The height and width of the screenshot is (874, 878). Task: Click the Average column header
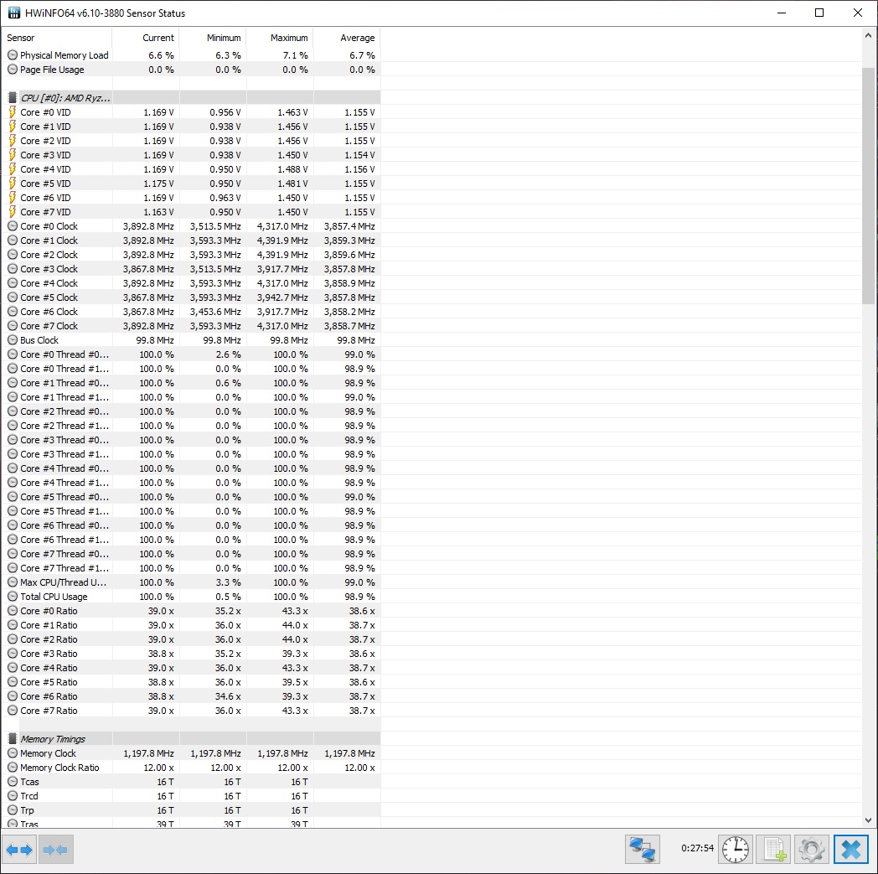(347, 38)
